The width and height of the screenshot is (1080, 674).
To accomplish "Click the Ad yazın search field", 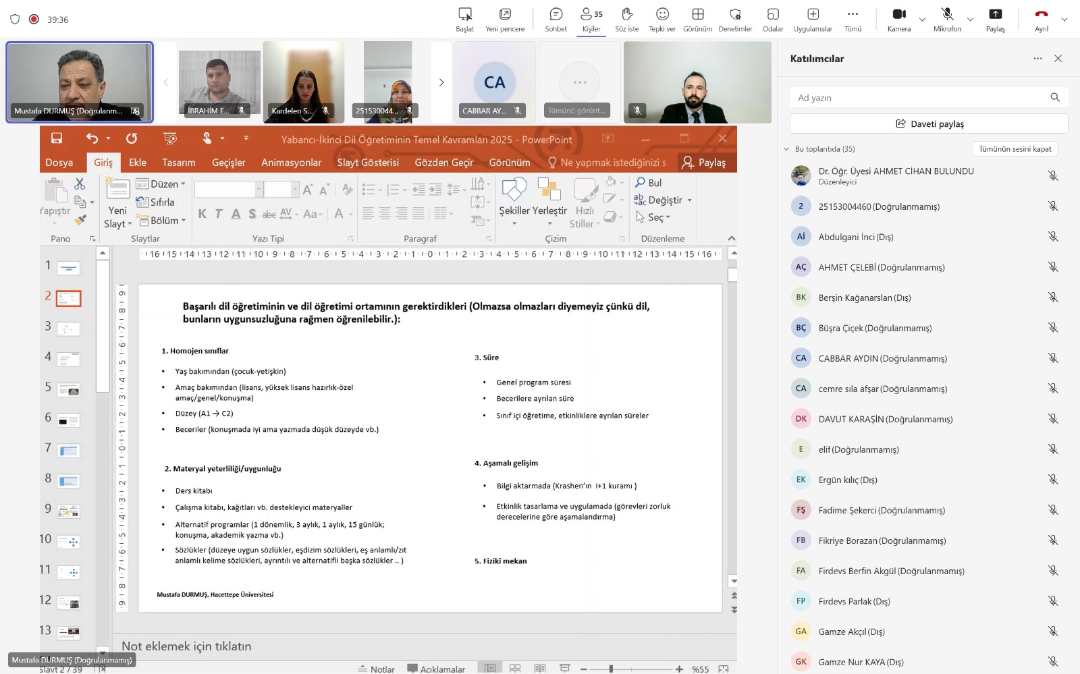I will tap(918, 98).
